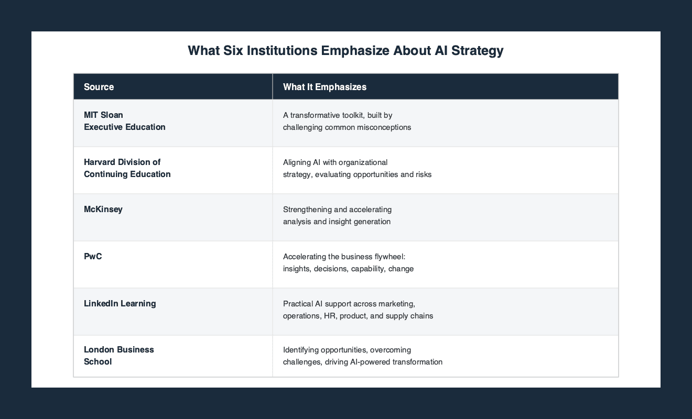Click 'Identifying opportunities, overcoming challenges' description

tap(363, 356)
